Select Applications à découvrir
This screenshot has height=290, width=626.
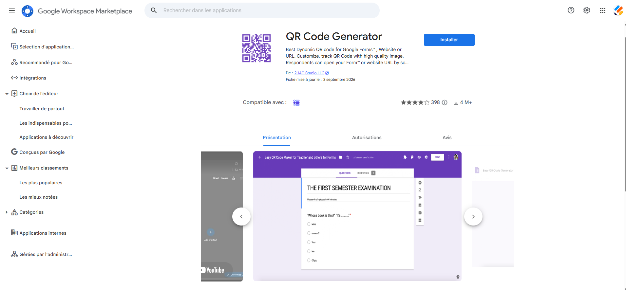pyautogui.click(x=46, y=137)
